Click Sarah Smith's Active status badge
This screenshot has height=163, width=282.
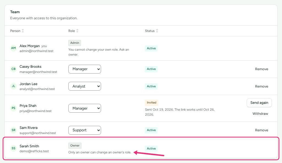[x=151, y=148]
